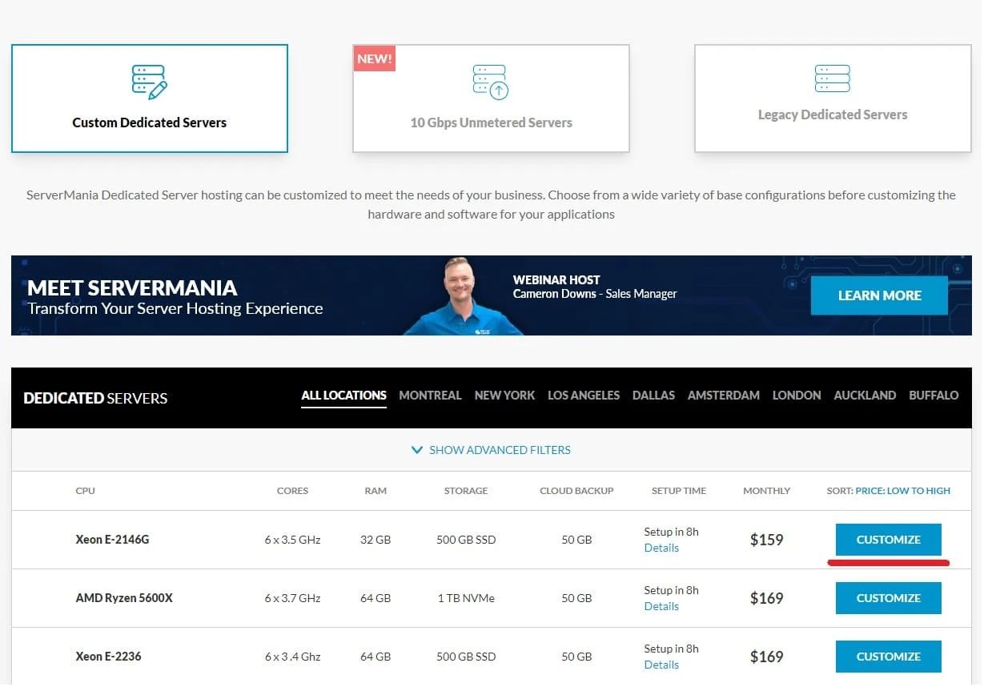Select the Custom Dedicated Servers card

pyautogui.click(x=150, y=98)
